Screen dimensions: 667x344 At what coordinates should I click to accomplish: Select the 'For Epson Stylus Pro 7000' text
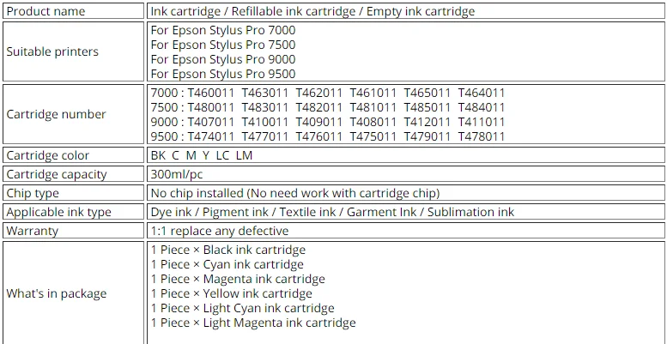222,30
